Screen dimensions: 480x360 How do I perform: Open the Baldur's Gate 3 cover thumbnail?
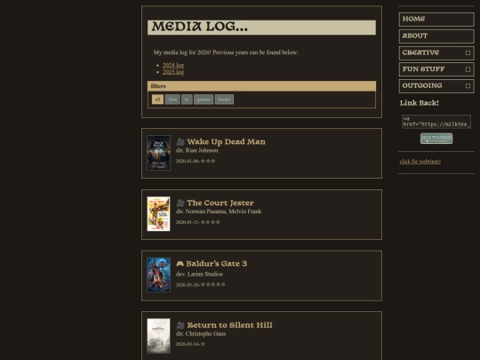click(x=158, y=275)
